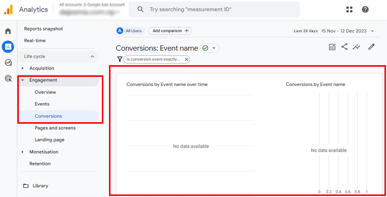Click the Add comparison button
Image resolution: width=387 pixels, height=197 pixels.
click(170, 31)
